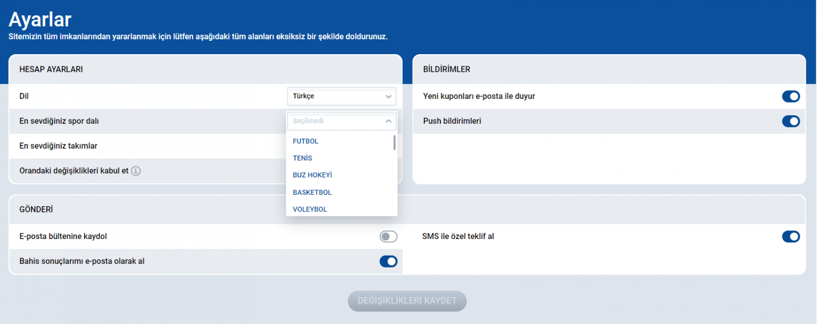Image resolution: width=817 pixels, height=324 pixels.
Task: Click the Seçilmedi sport selection field
Action: pyautogui.click(x=335, y=121)
